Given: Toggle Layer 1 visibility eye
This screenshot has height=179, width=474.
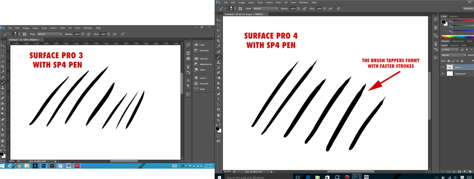Looking at the screenshot, I should 443,68.
